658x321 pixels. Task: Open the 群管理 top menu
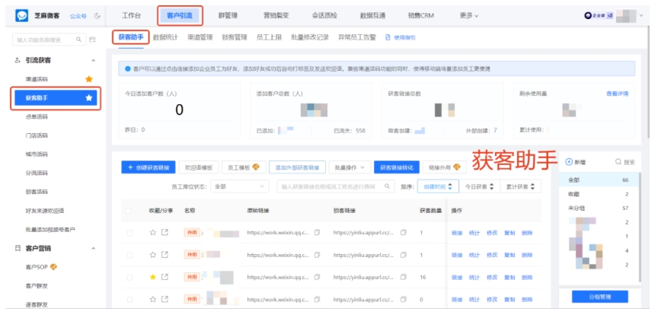coord(228,15)
